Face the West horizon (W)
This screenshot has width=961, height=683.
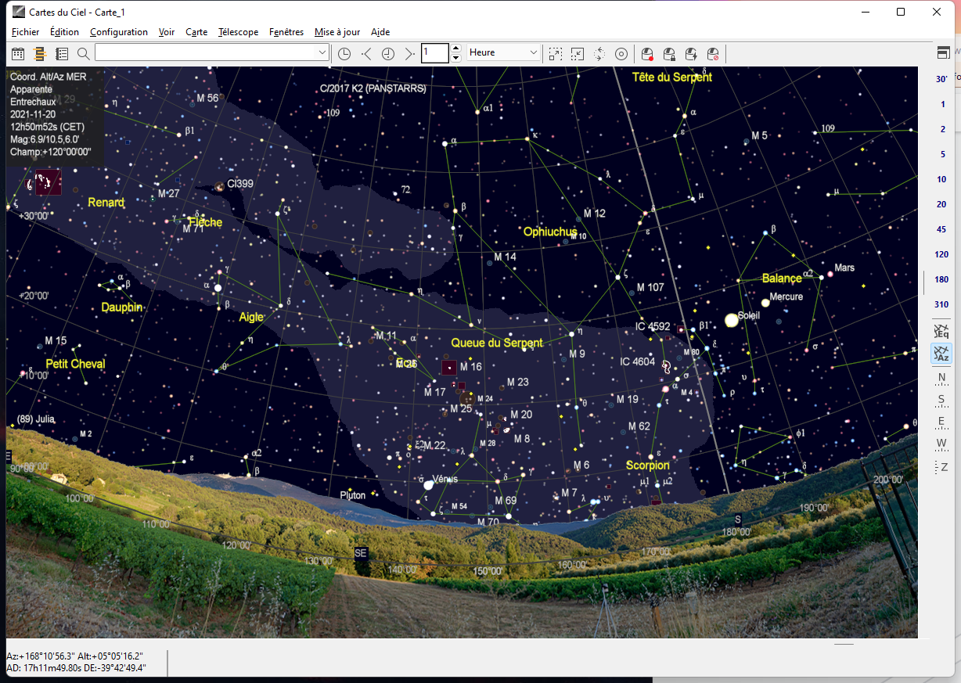941,444
